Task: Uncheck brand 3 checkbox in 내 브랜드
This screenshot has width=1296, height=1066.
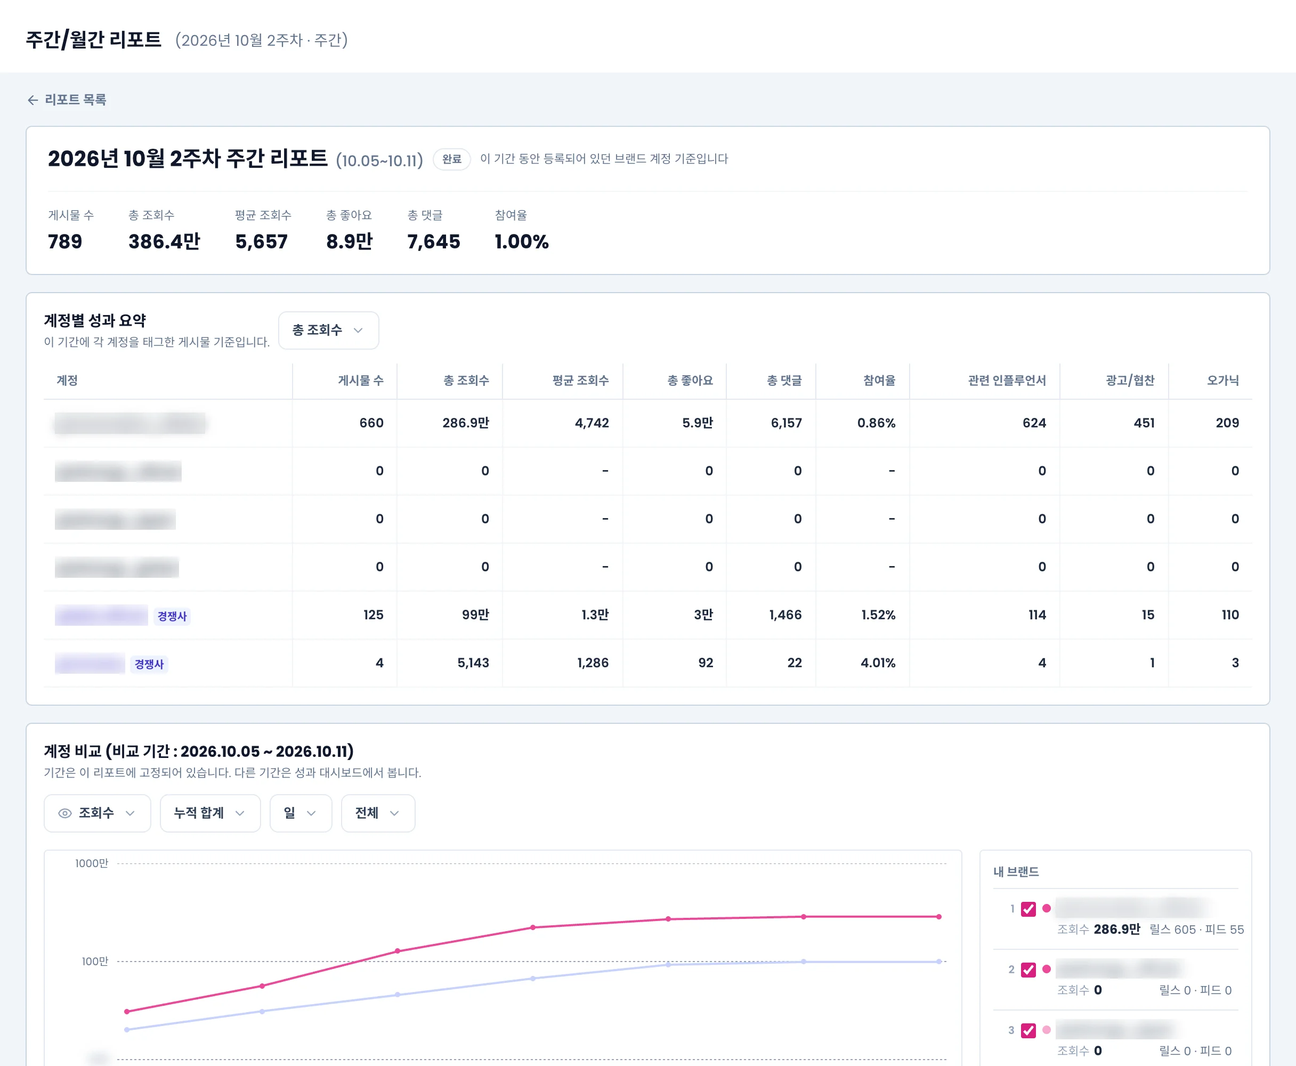Action: pyautogui.click(x=1028, y=1030)
